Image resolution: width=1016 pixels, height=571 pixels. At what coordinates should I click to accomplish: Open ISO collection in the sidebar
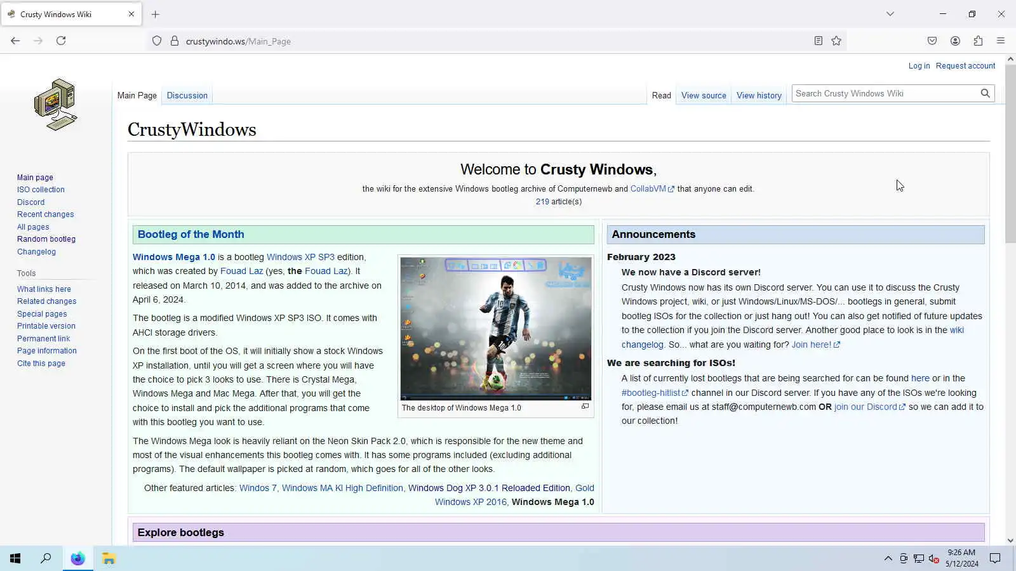41,190
